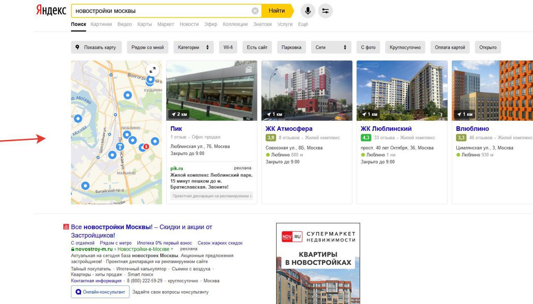Click the green lock icon by novostroy-m.ru
533x304 pixels.
[73, 249]
